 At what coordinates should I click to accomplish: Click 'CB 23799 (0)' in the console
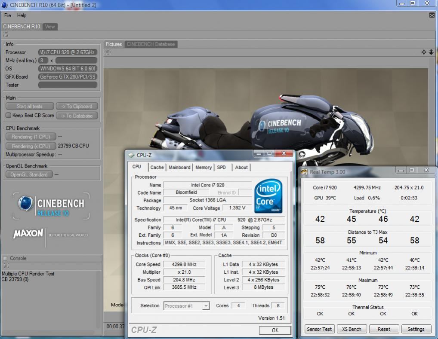click(x=15, y=279)
